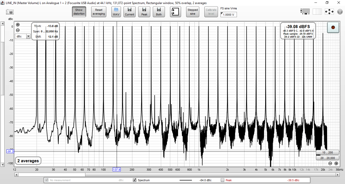Set the frequency range to 20 .. 20,000
Image resolution: width=345 pixels, height=184 pixels.
pos(328,158)
